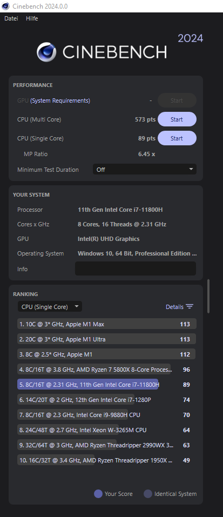
Task: Select ranking row 6 Intel Core i7-1280P
Action: coord(107,400)
